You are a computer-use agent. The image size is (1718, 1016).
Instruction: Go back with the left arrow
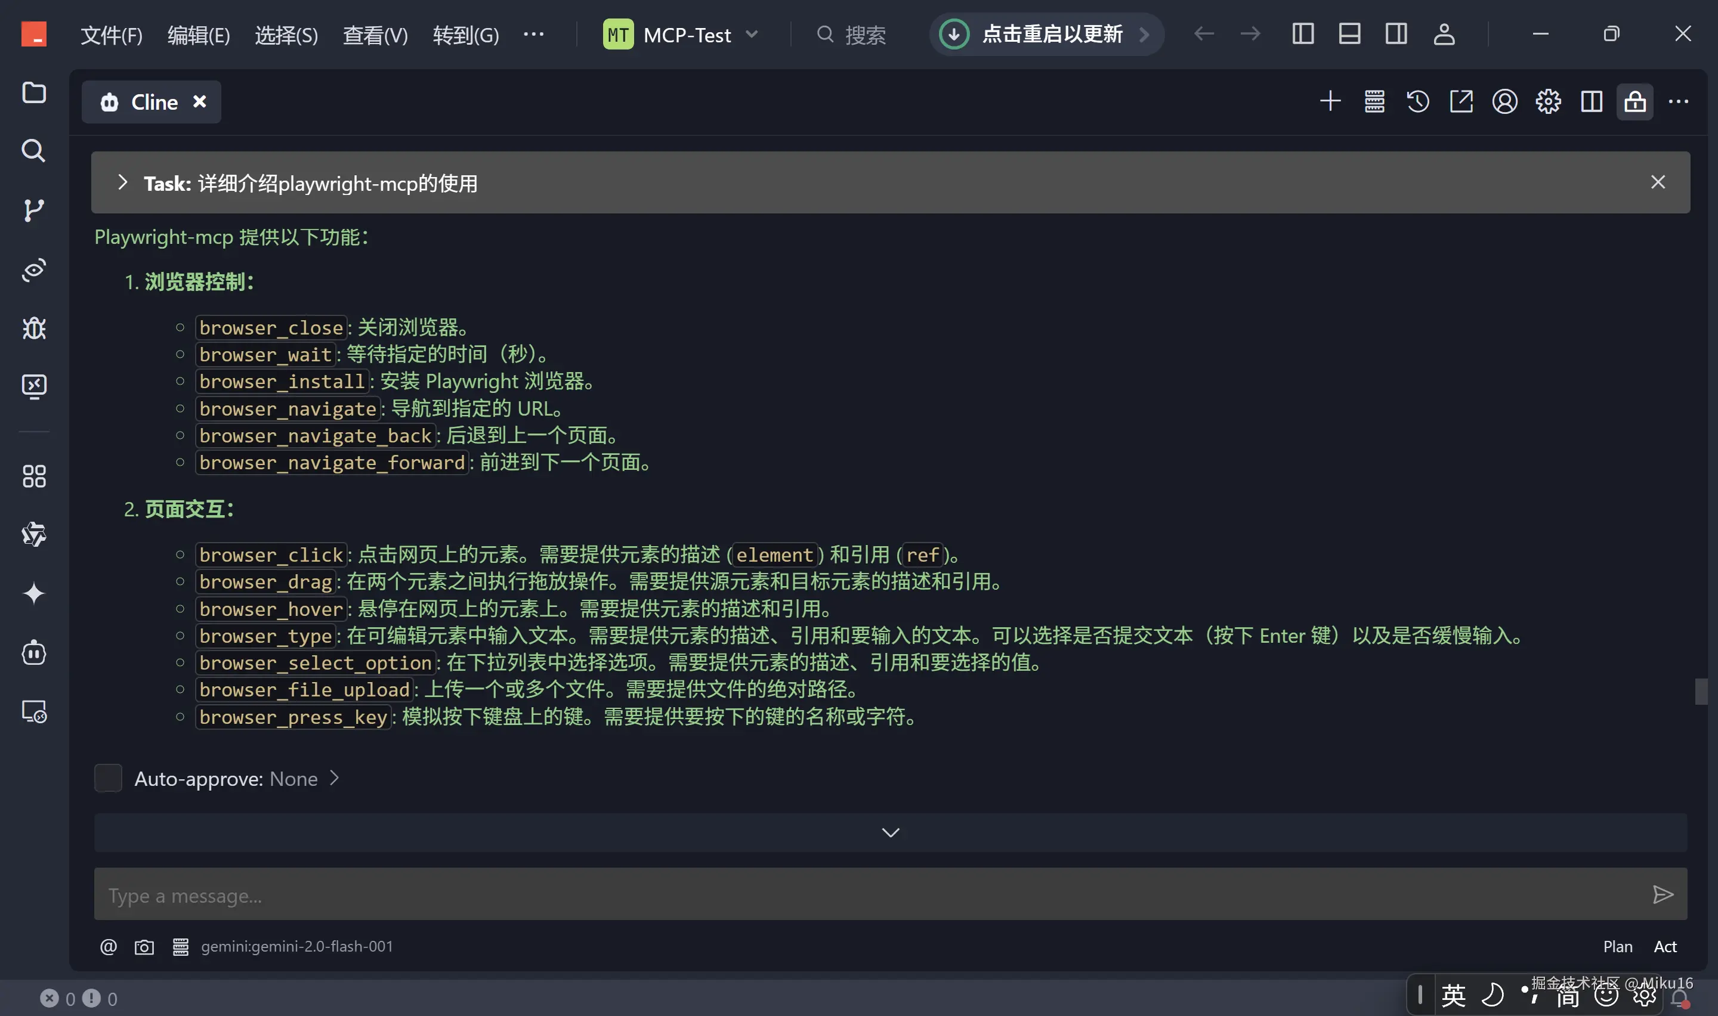[x=1204, y=33]
